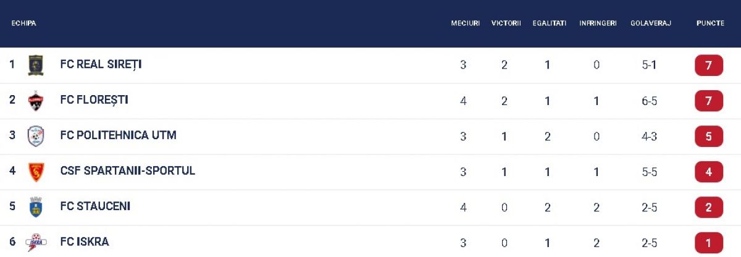The width and height of the screenshot is (741, 257).
Task: Click the FC Stauceni team crest
Action: (36, 207)
